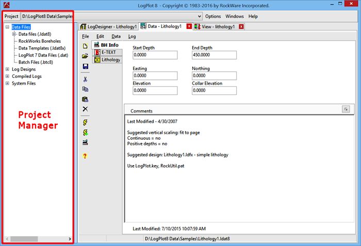Screen dimensions: 361x246
Task: Click the Elevation input field
Action: (x=155, y=90)
